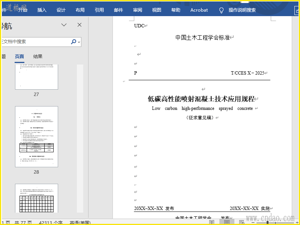Open the navigation pane options chevron

point(64,25)
